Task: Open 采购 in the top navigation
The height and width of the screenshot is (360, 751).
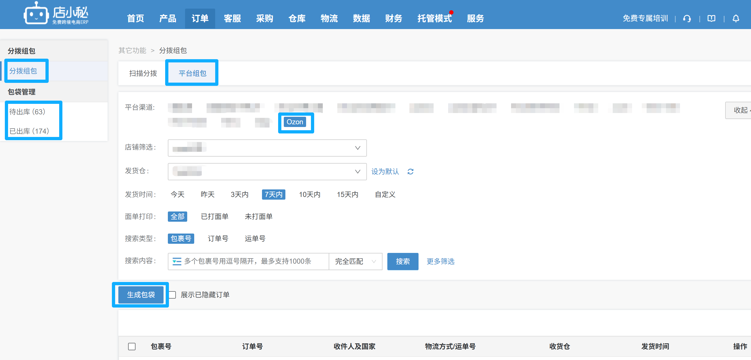Action: coord(264,19)
